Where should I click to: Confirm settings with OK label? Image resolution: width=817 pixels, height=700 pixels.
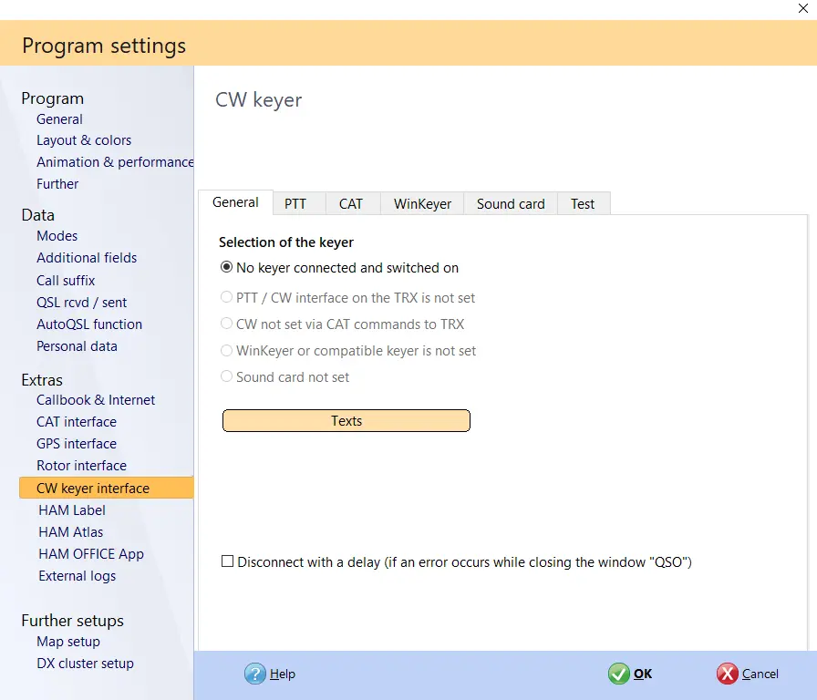coord(643,674)
